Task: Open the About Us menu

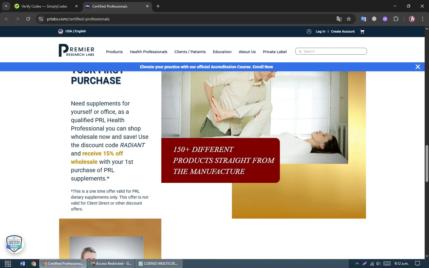Action: pyautogui.click(x=247, y=52)
